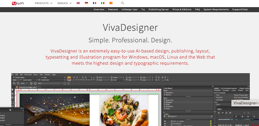Go to the Overview page link
259x126 pixels.
tap(99, 9)
